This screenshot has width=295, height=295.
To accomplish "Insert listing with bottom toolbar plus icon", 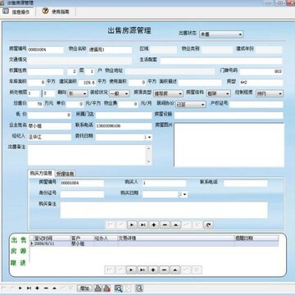I will pyautogui.click(x=37, y=288).
